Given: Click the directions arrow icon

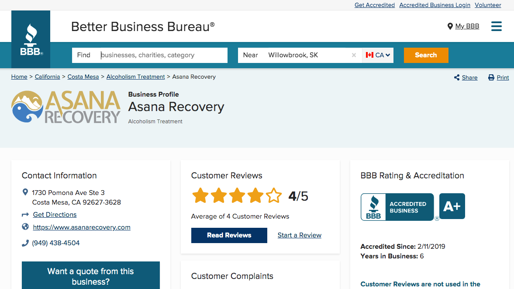Looking at the screenshot, I should point(25,215).
